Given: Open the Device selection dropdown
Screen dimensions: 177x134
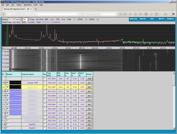Looking at the screenshot, I should pos(15,19).
